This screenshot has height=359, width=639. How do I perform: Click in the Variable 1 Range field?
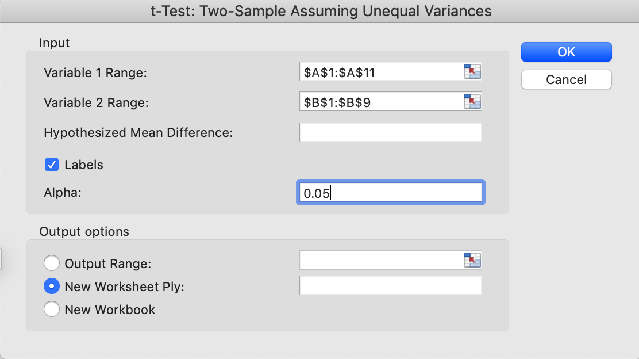pos(380,72)
